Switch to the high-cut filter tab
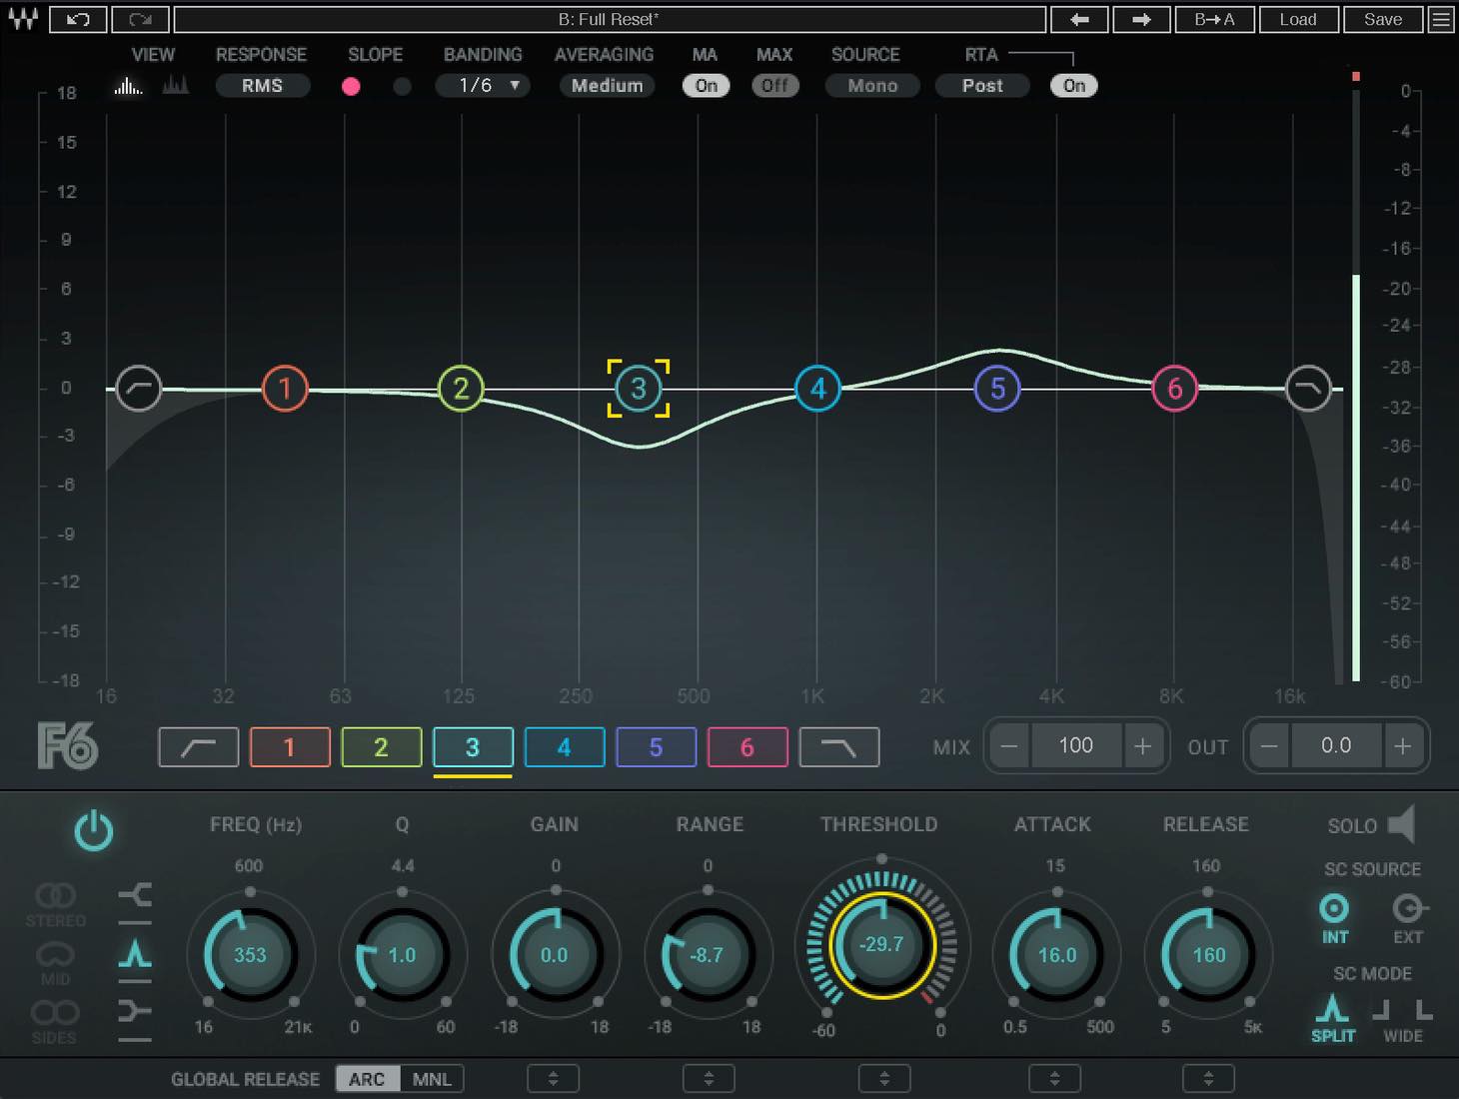 click(x=839, y=747)
